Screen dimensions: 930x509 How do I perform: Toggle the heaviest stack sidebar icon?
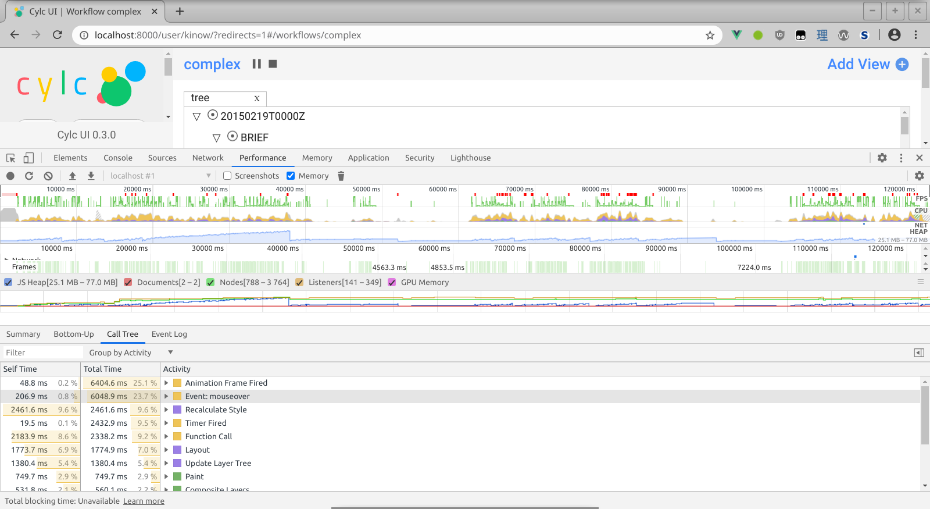point(919,353)
